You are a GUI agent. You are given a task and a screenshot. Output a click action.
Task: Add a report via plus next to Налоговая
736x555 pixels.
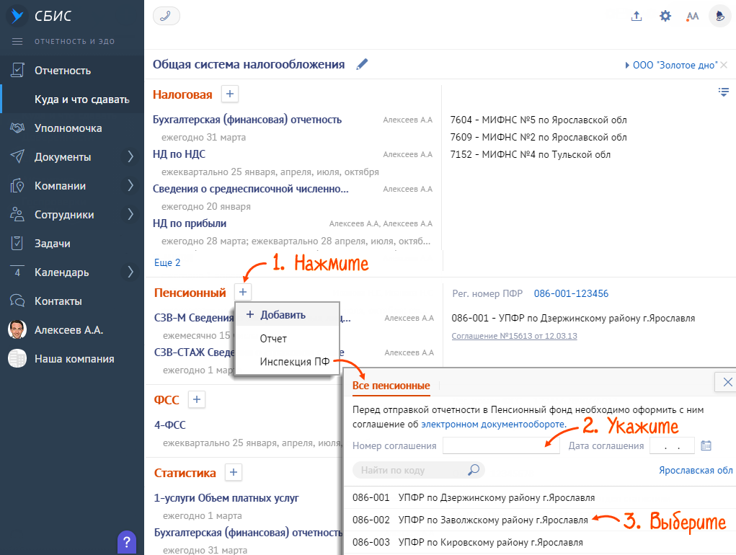click(x=229, y=94)
